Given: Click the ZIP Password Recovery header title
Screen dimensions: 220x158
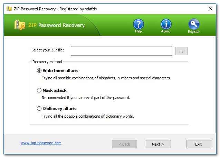Looking at the screenshot, I should (57, 25).
